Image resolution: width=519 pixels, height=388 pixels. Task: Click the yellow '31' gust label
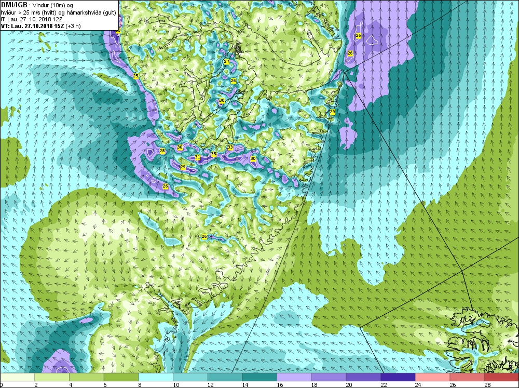pyautogui.click(x=198, y=157)
